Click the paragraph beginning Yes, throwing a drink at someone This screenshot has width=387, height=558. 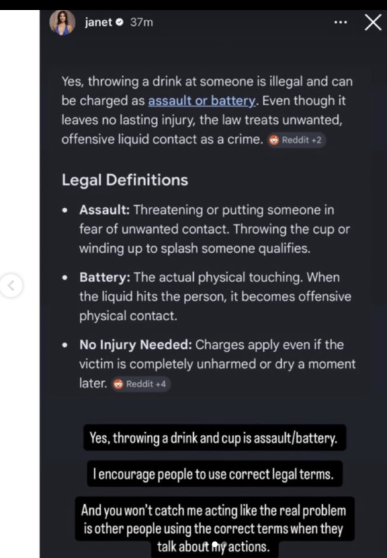[208, 111]
